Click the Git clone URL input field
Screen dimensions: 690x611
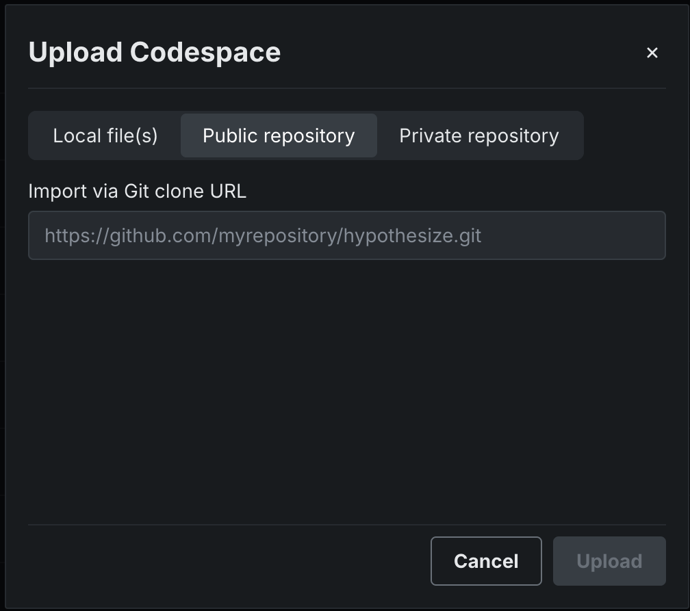[346, 235]
